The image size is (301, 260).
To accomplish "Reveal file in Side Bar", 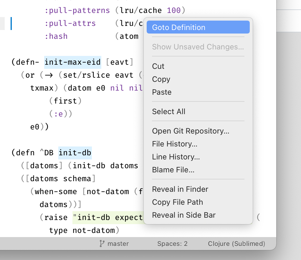I will click(x=183, y=215).
